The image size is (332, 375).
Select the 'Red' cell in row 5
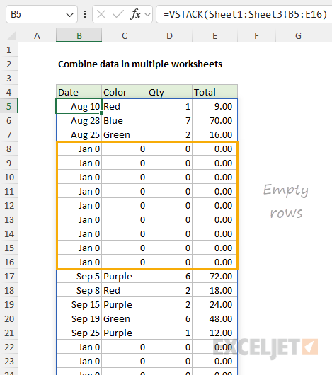[124, 106]
